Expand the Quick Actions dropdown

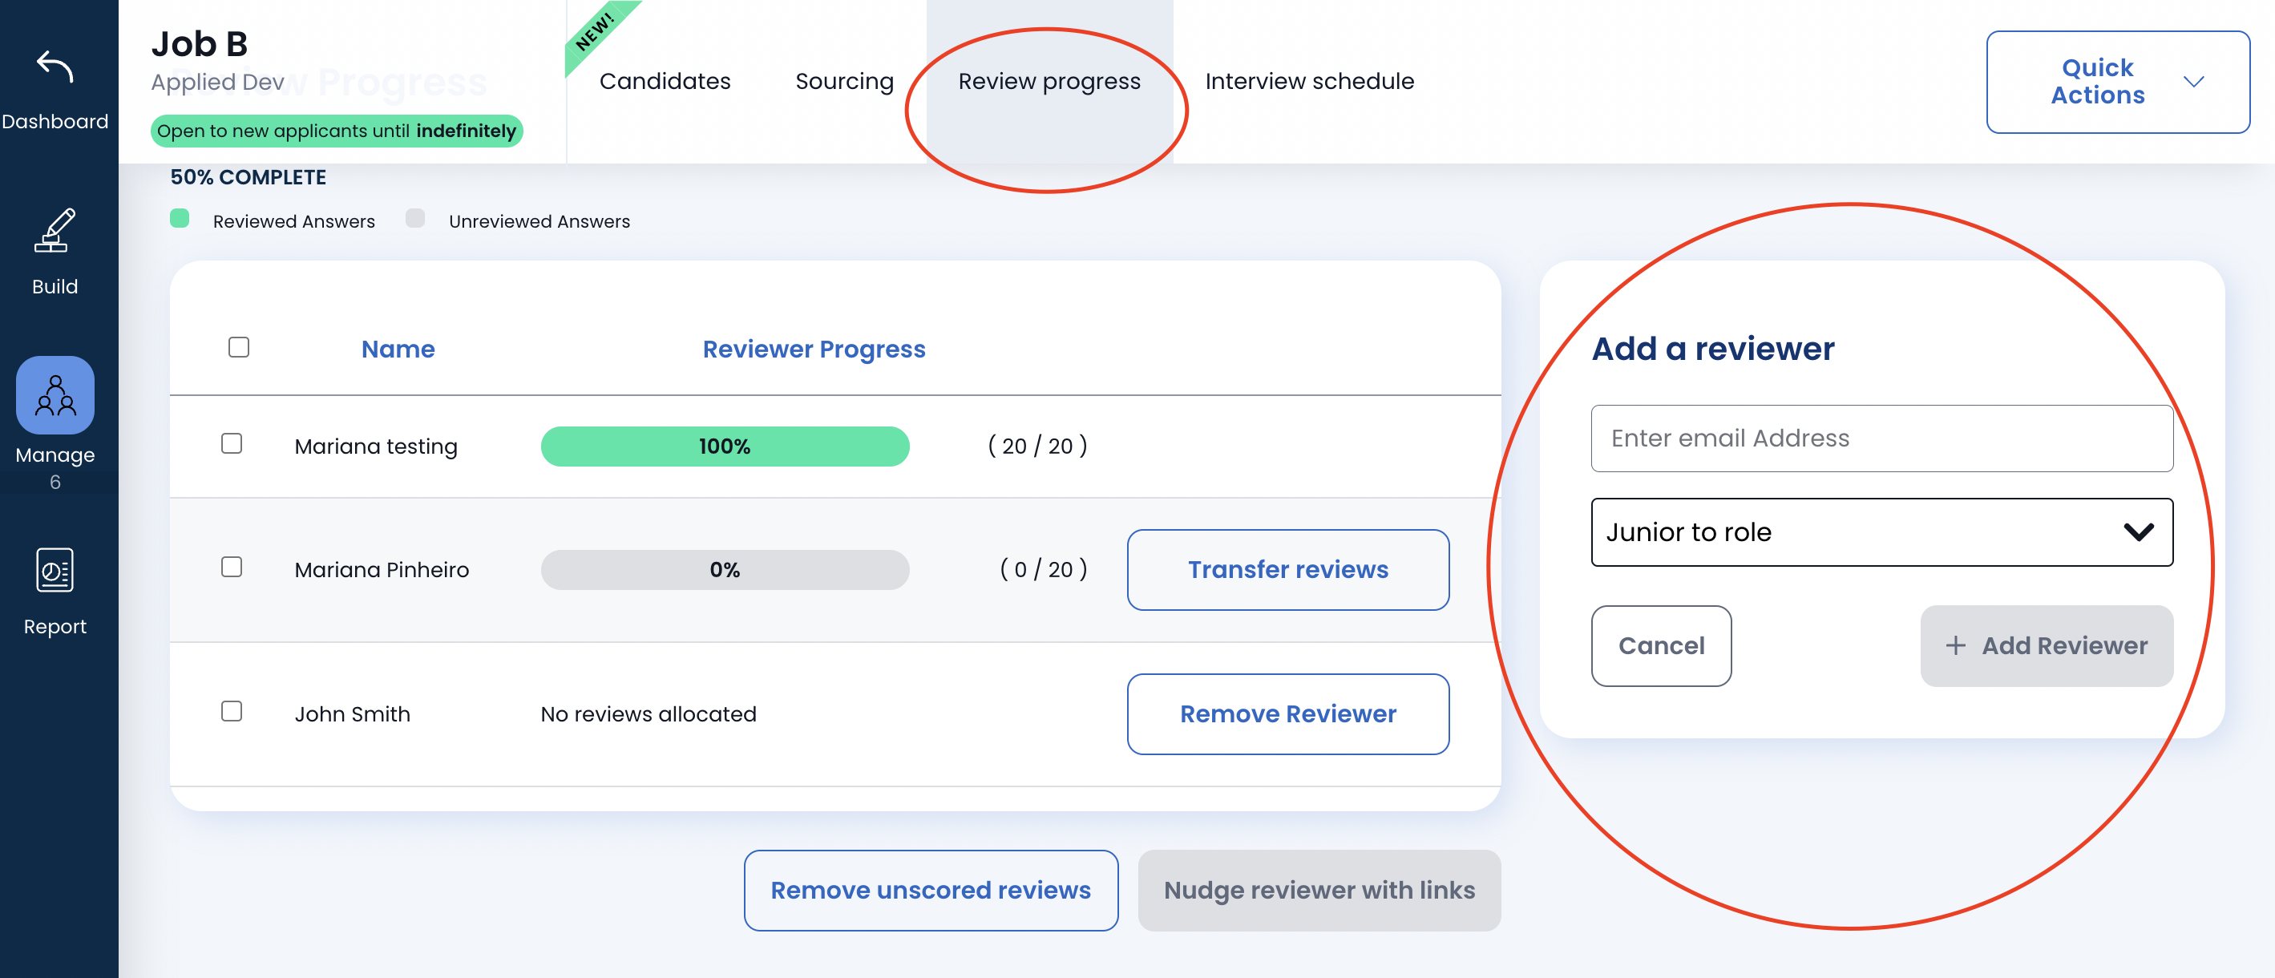(x=2117, y=82)
